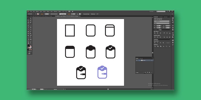Open the Object menu
The height and width of the screenshot is (100, 201).
point(37,11)
